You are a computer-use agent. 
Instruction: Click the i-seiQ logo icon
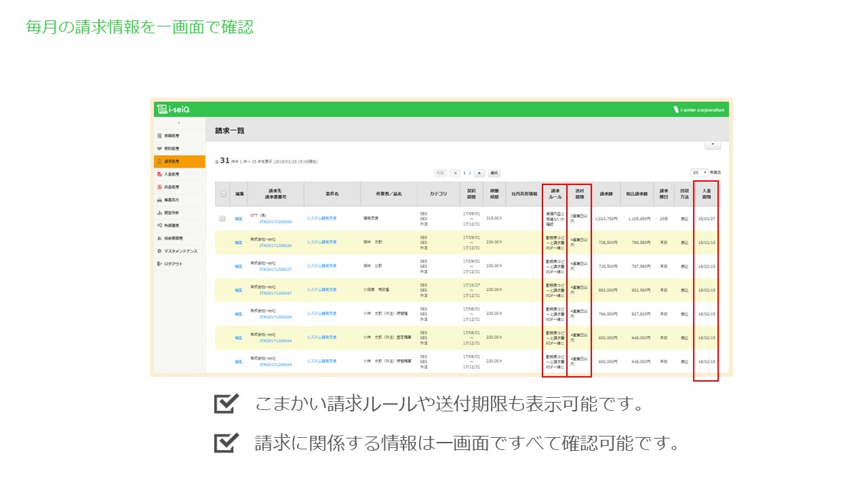click(161, 109)
